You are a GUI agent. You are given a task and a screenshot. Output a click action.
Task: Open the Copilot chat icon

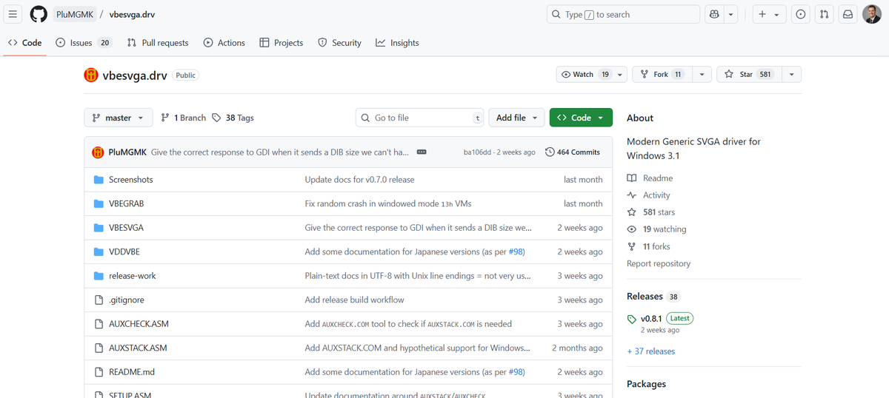tap(714, 14)
